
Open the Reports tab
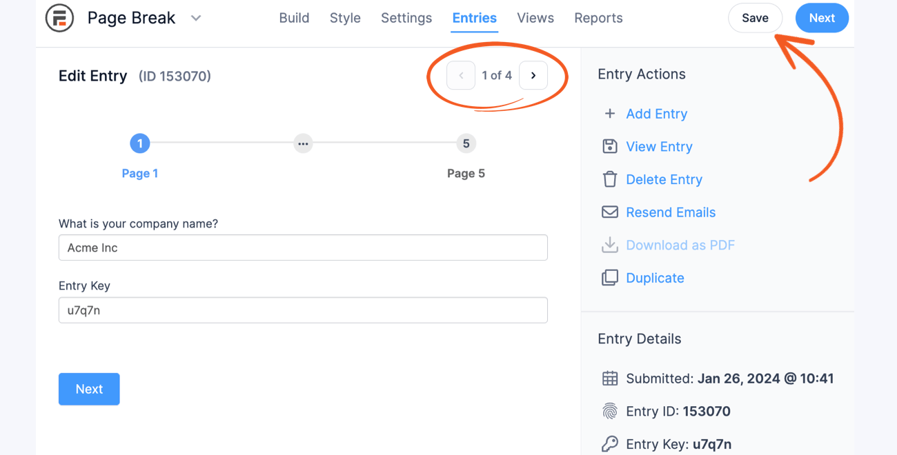click(x=598, y=18)
